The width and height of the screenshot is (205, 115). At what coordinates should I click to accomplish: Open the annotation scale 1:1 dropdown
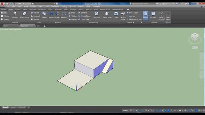click(176, 111)
